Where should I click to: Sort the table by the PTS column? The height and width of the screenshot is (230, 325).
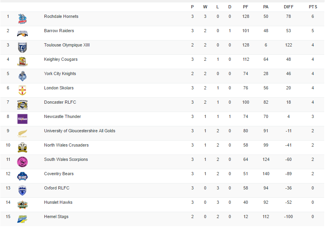(313, 6)
